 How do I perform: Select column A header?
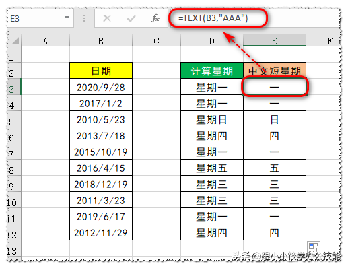point(46,41)
